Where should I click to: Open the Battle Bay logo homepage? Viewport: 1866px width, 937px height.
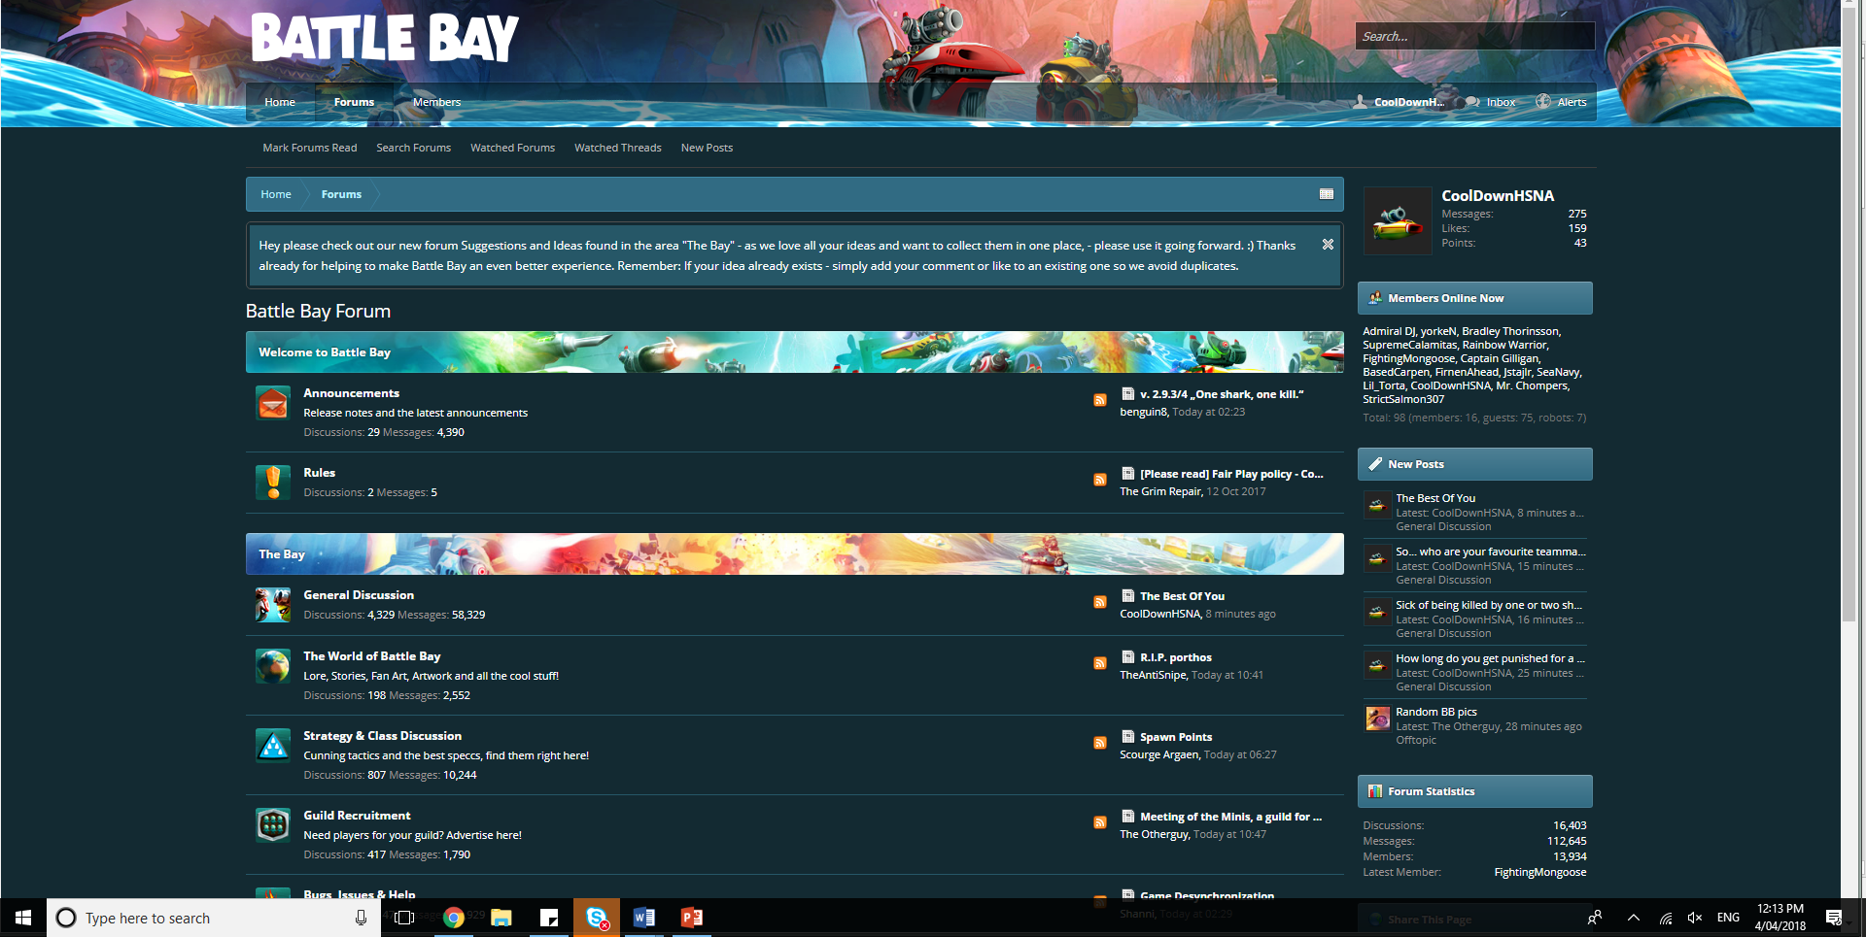point(385,38)
